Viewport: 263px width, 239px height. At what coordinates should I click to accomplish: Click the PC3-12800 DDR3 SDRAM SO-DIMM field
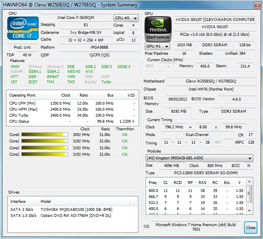pos(206,173)
